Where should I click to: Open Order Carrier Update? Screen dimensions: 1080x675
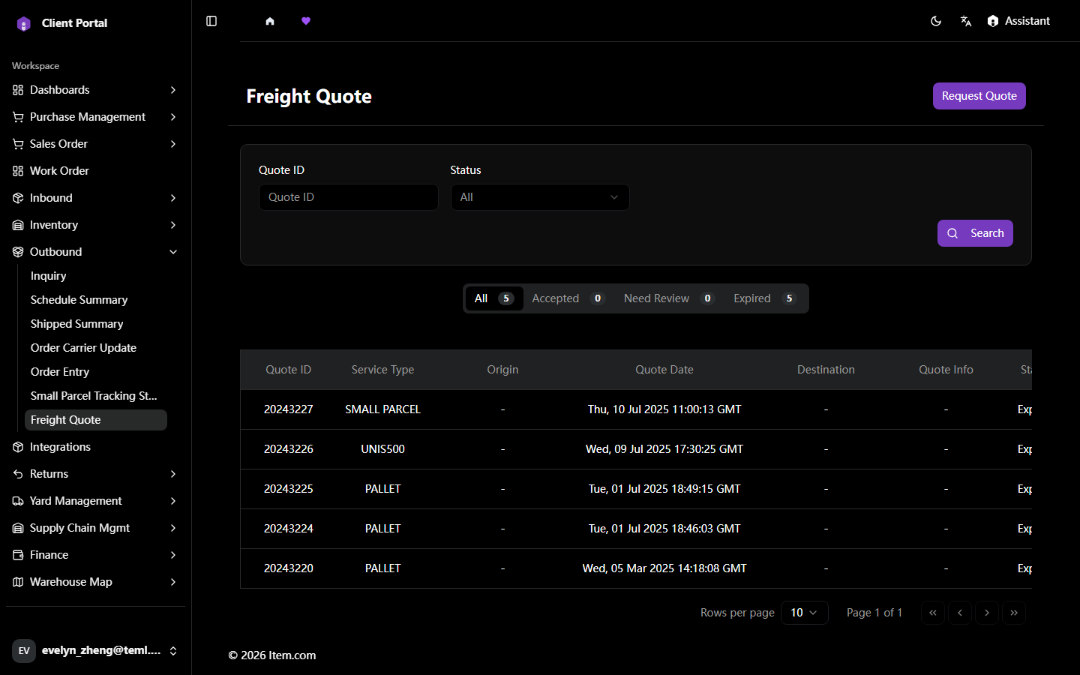coord(96,348)
